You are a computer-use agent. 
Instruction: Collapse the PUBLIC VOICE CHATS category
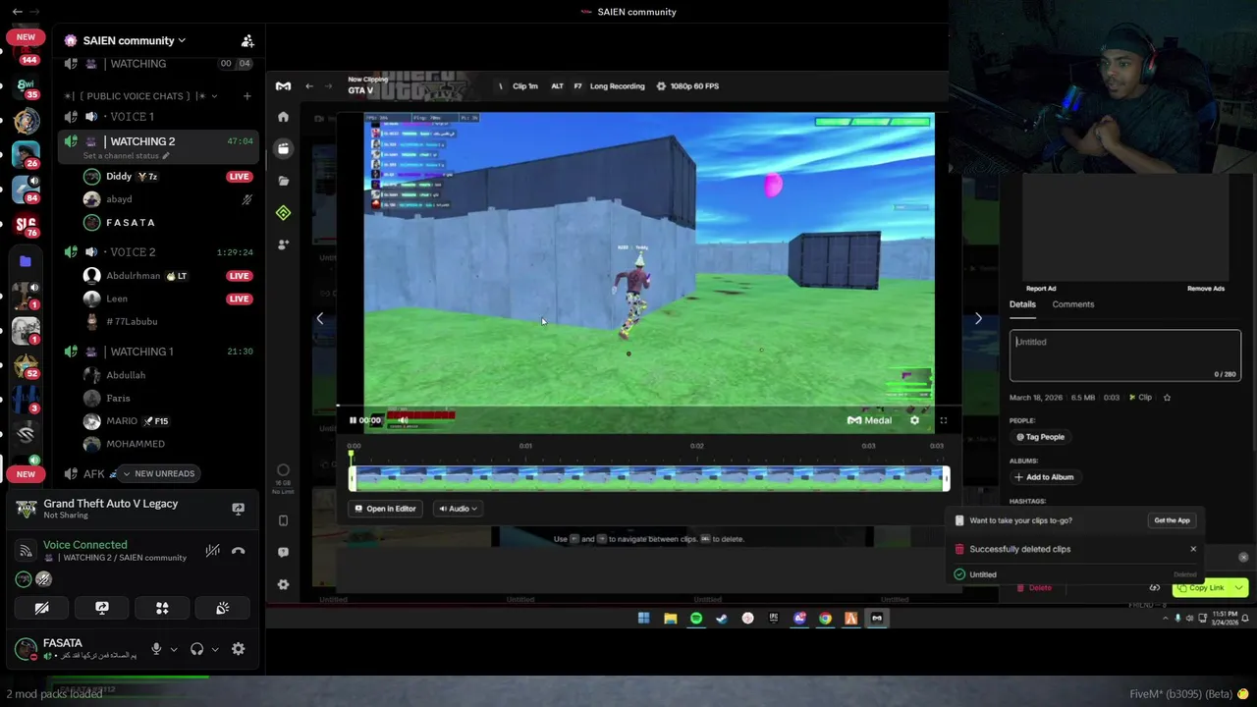141,96
